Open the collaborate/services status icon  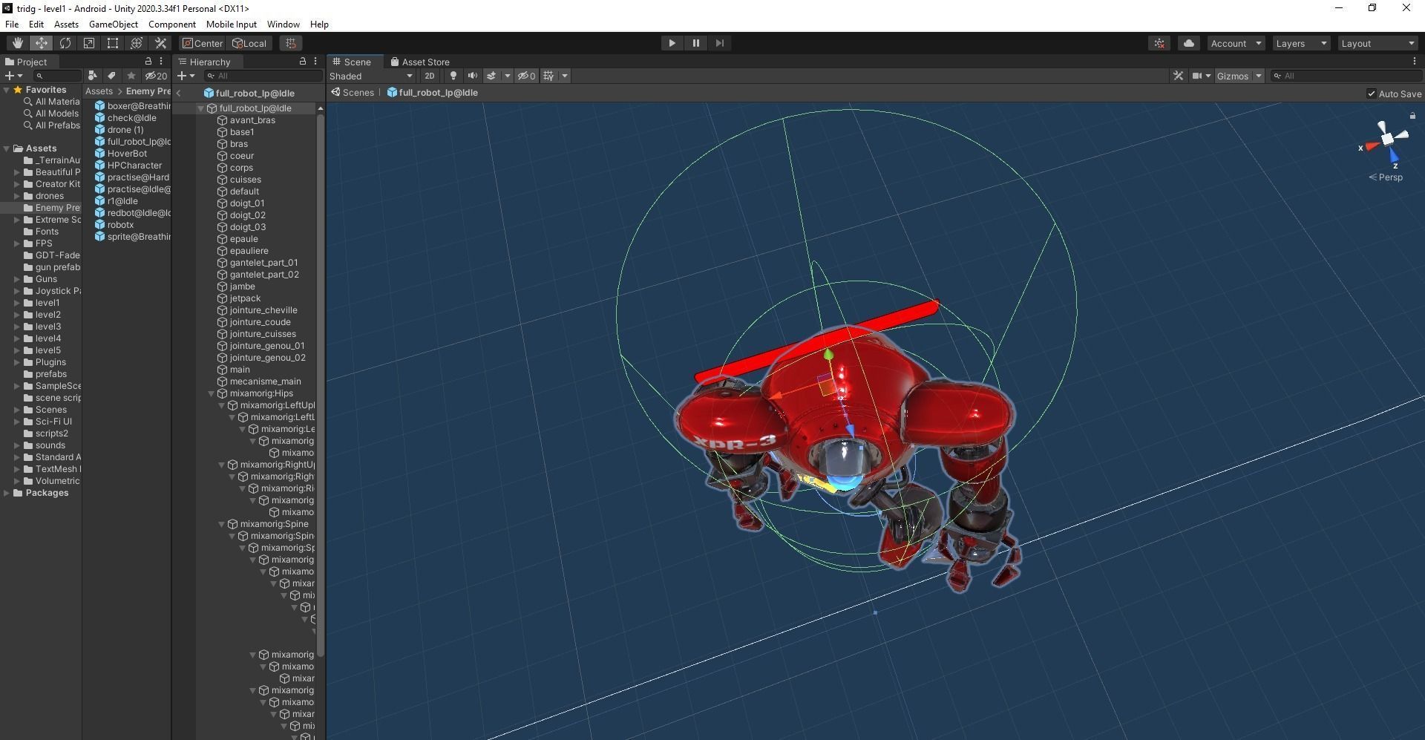point(1159,43)
